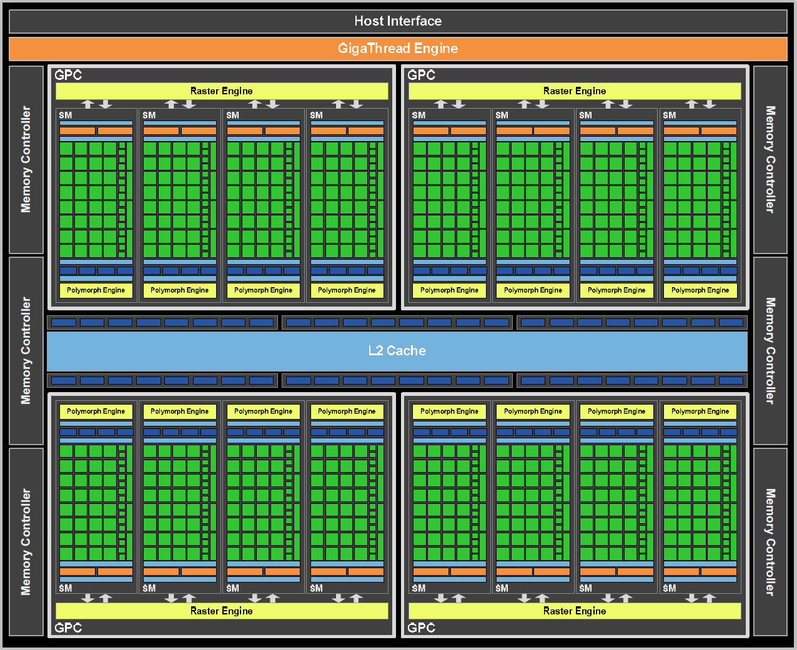The width and height of the screenshot is (797, 650).
Task: Select the orange GigaThread Engine bar
Action: (x=398, y=49)
